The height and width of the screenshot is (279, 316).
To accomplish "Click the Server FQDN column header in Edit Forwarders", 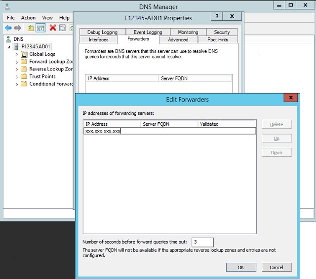I will [x=169, y=124].
